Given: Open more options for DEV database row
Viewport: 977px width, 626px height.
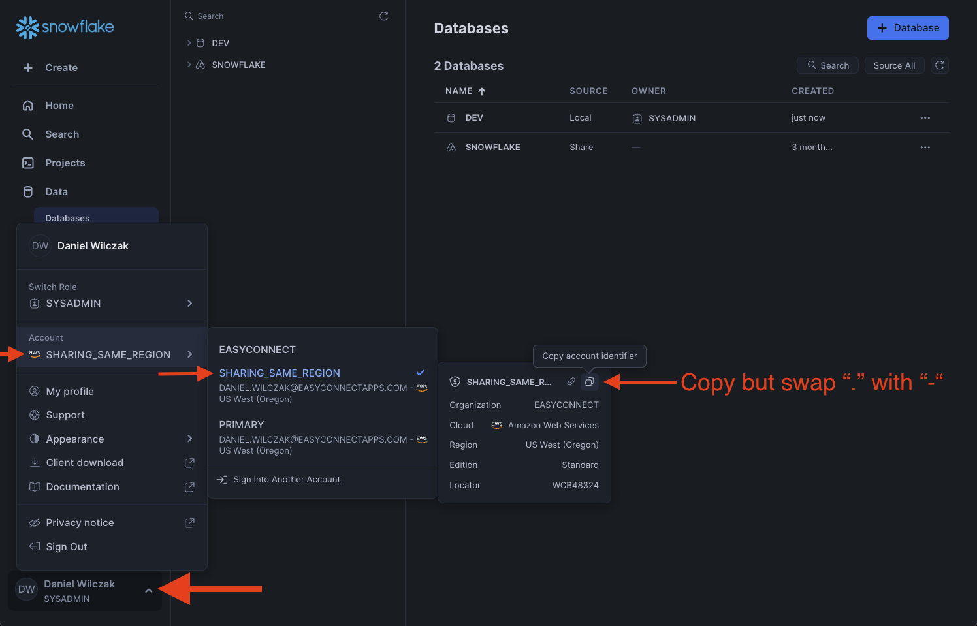Looking at the screenshot, I should click(x=925, y=118).
